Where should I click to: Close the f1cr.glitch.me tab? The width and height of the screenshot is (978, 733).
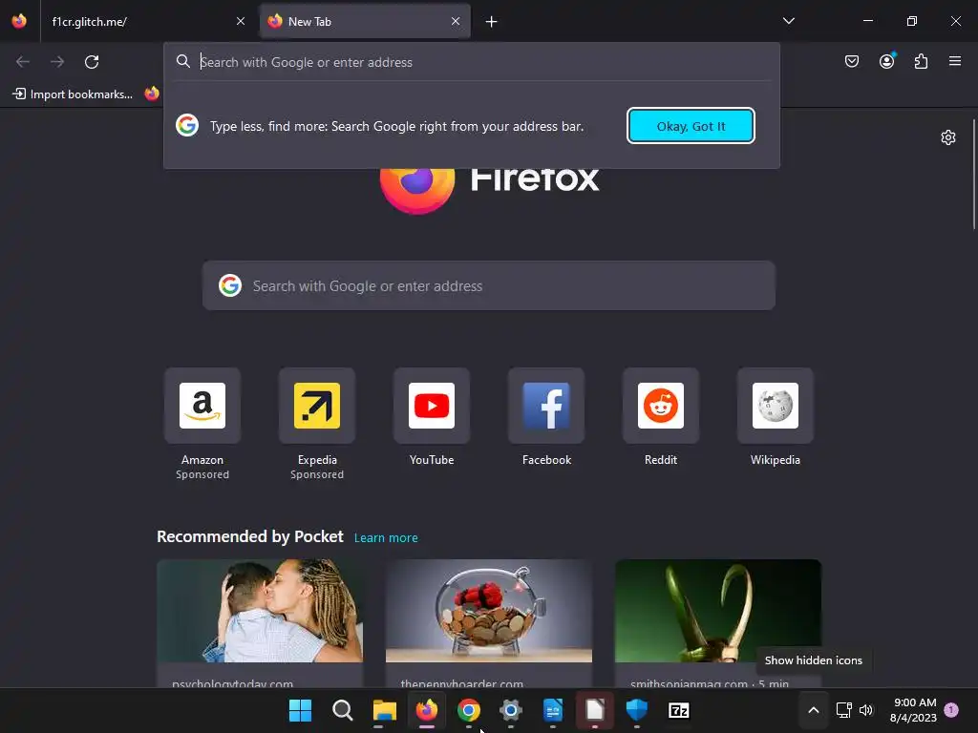pyautogui.click(x=240, y=21)
